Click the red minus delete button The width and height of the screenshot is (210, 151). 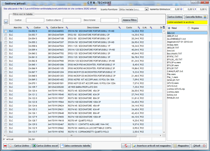[5, 146]
